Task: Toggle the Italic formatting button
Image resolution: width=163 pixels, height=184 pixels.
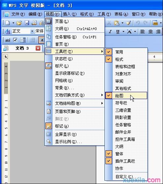Action: (110, 31)
